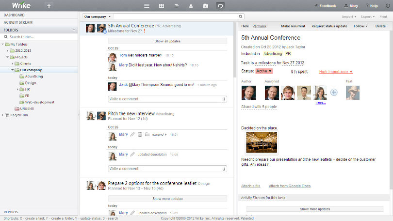
Task: Click the Wrike logo
Action: point(21,5)
